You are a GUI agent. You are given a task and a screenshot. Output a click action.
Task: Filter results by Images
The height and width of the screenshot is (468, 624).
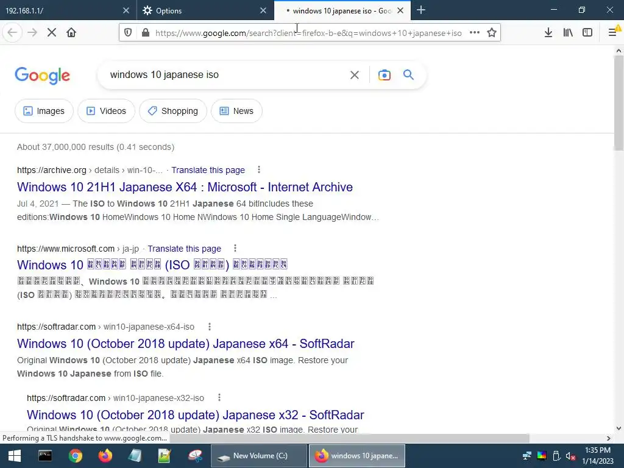[44, 111]
